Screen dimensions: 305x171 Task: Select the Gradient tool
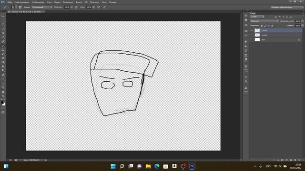pos(3,62)
